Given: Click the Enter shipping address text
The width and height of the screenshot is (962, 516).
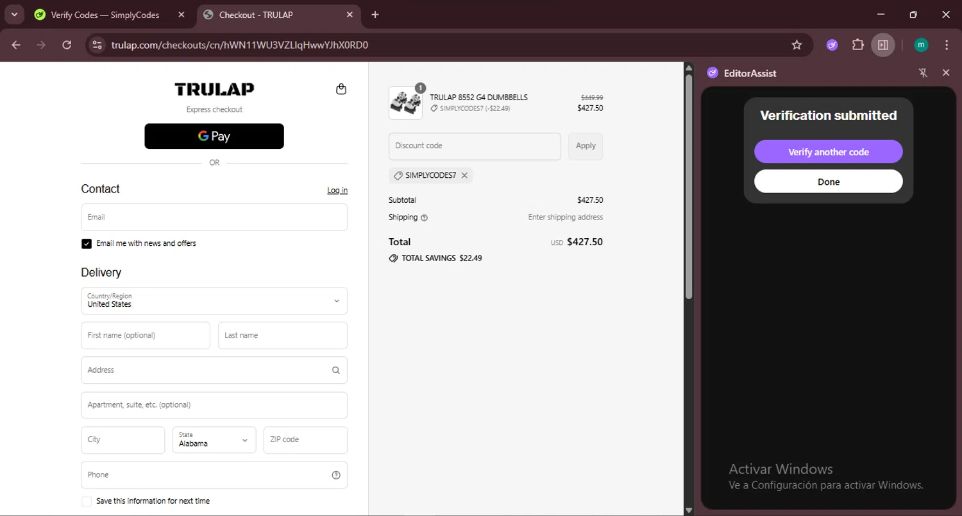Looking at the screenshot, I should (x=566, y=218).
